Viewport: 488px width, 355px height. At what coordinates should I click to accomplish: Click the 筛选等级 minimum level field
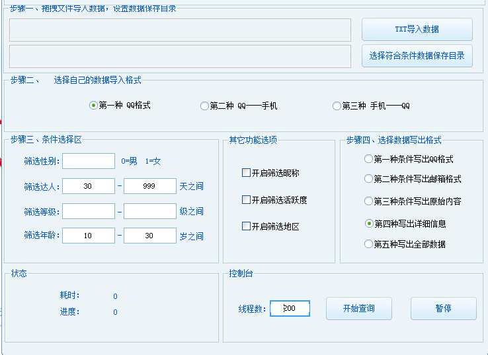pyautogui.click(x=89, y=211)
